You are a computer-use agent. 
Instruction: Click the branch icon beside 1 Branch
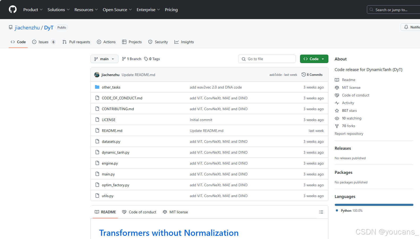(x=124, y=59)
